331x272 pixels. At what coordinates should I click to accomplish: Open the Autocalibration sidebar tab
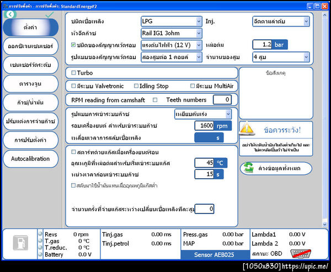pyautogui.click(x=30, y=159)
